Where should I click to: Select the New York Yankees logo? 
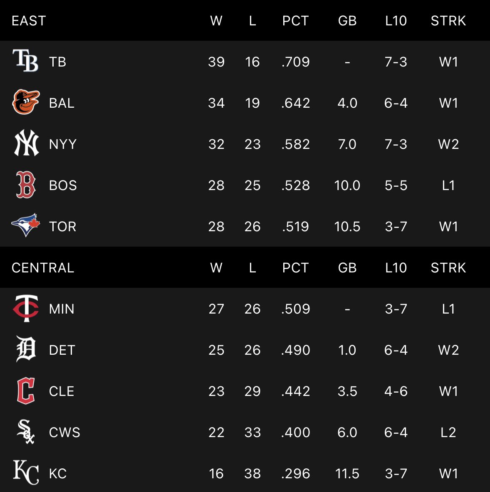[x=26, y=143]
